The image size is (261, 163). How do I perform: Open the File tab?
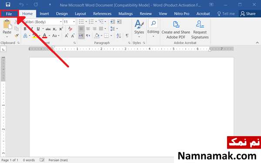coord(9,14)
